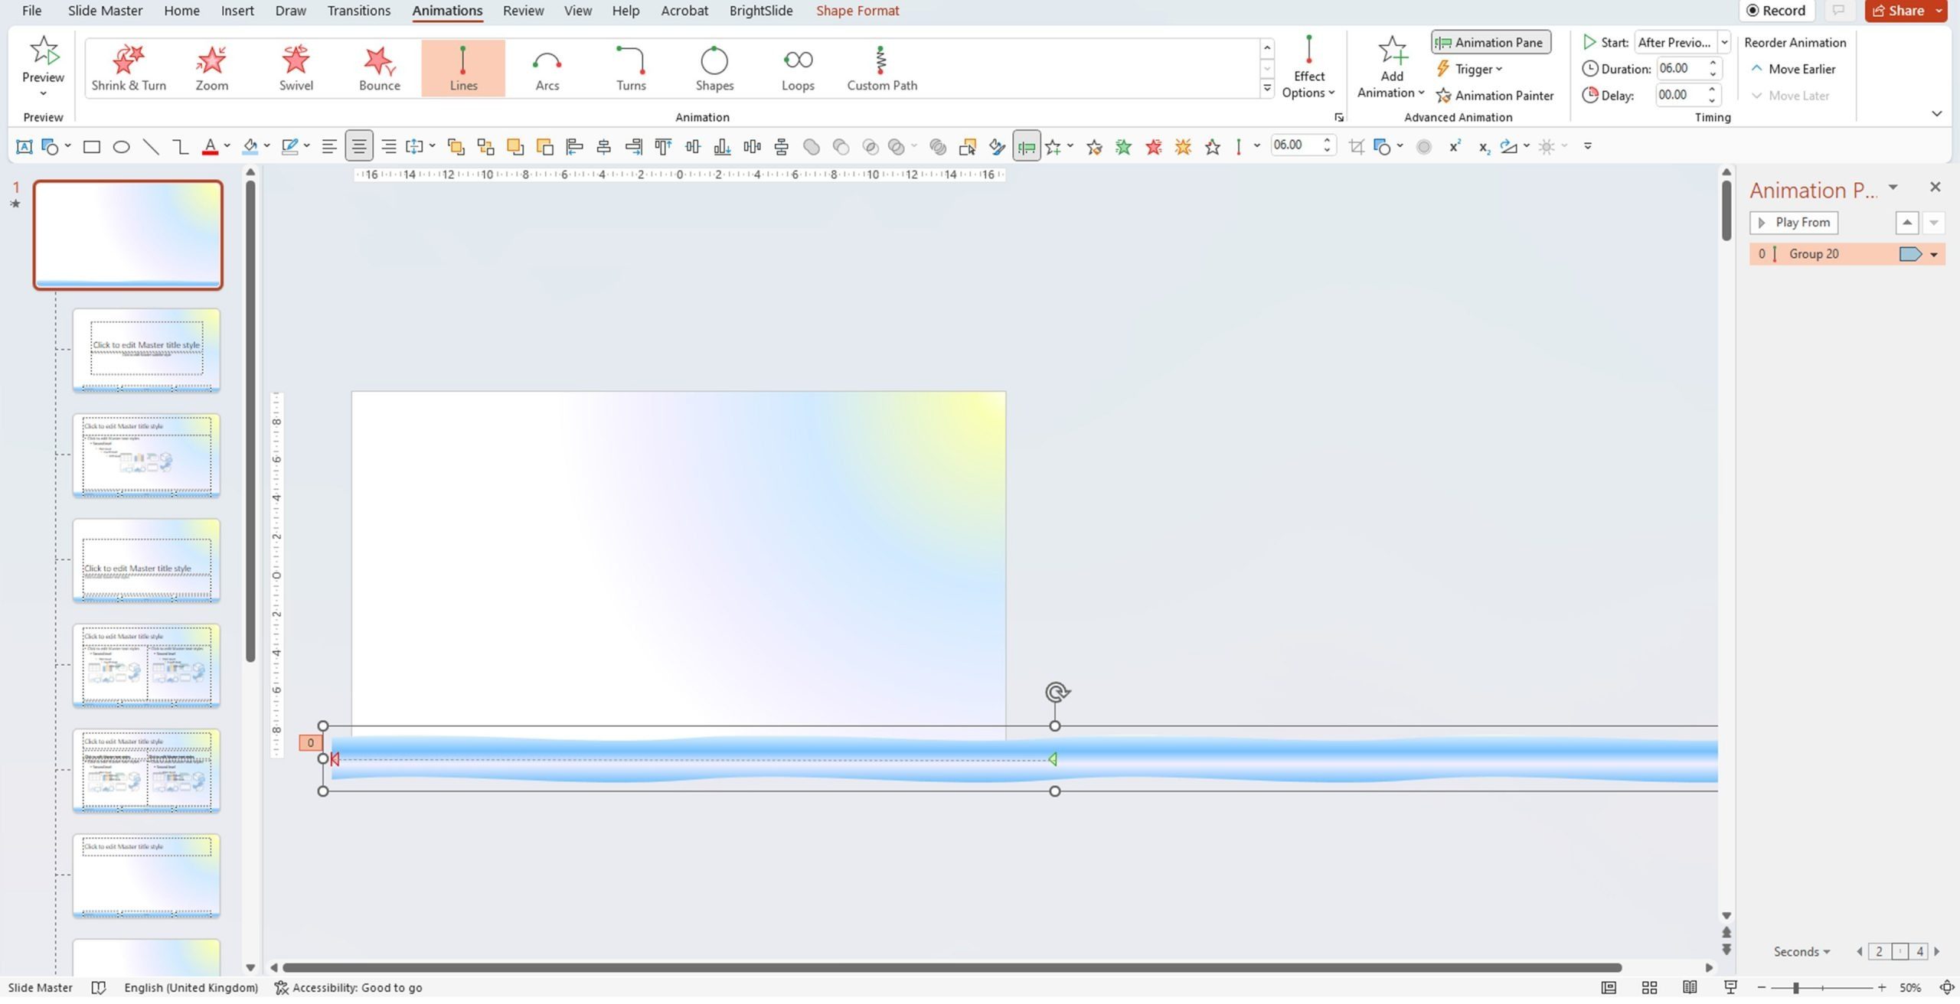This screenshot has height=1004, width=1960.
Task: Adjust the Duration stepper value
Action: point(1713,68)
